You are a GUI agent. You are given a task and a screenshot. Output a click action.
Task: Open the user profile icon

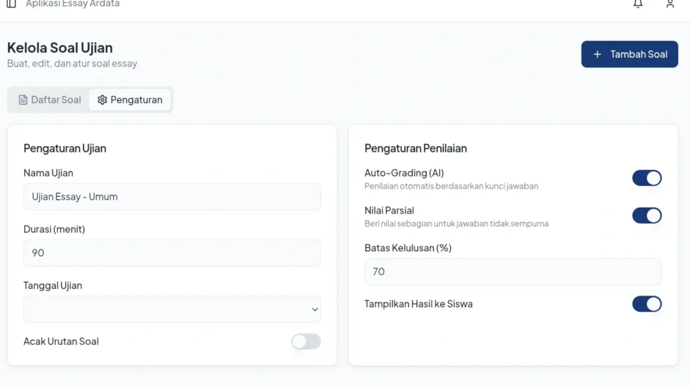[670, 3]
